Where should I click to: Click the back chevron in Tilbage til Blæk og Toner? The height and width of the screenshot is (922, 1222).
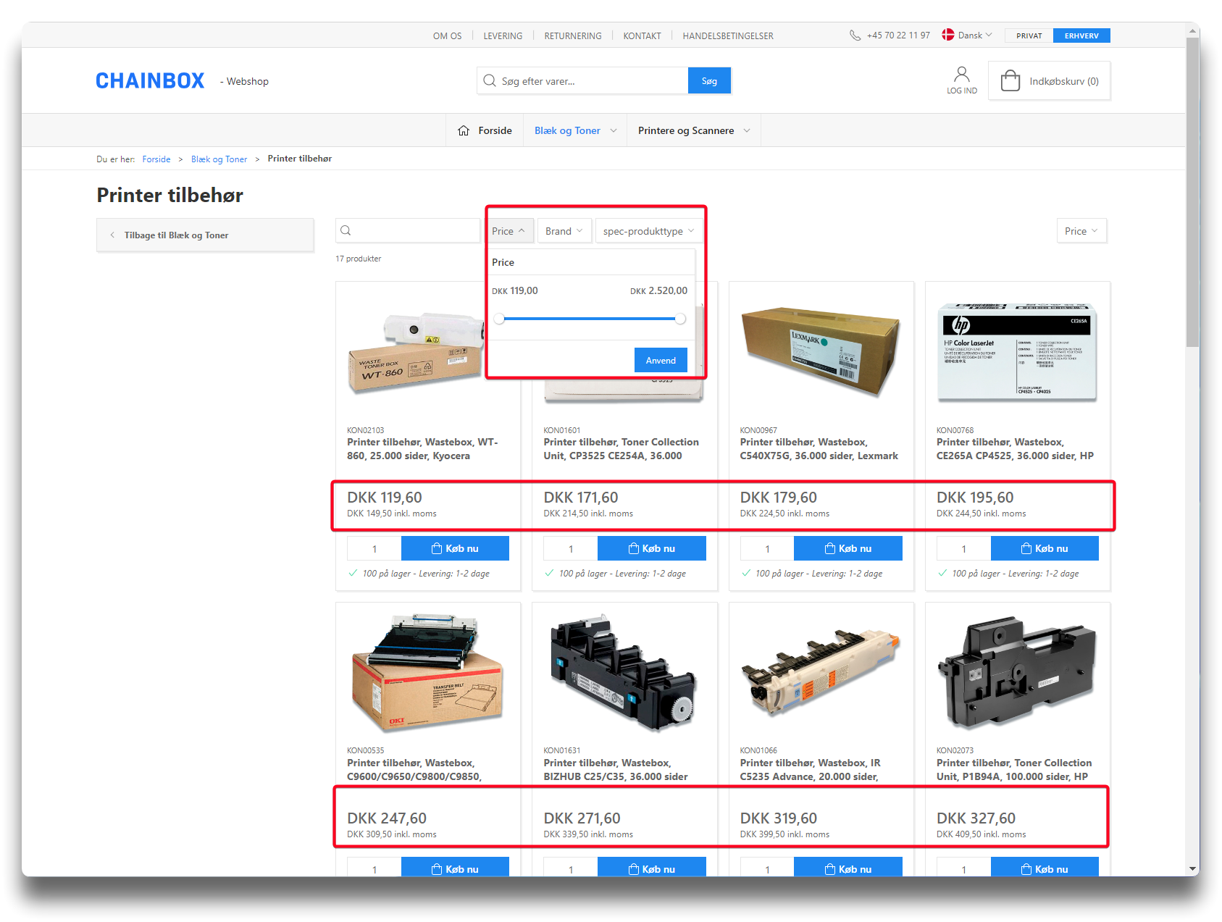tap(112, 235)
